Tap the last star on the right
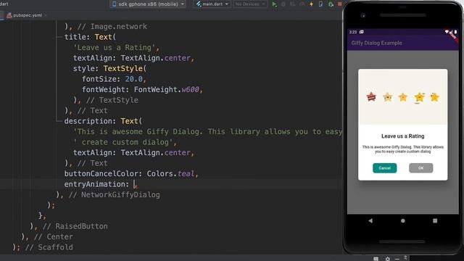The height and width of the screenshot is (261, 464). (434, 96)
